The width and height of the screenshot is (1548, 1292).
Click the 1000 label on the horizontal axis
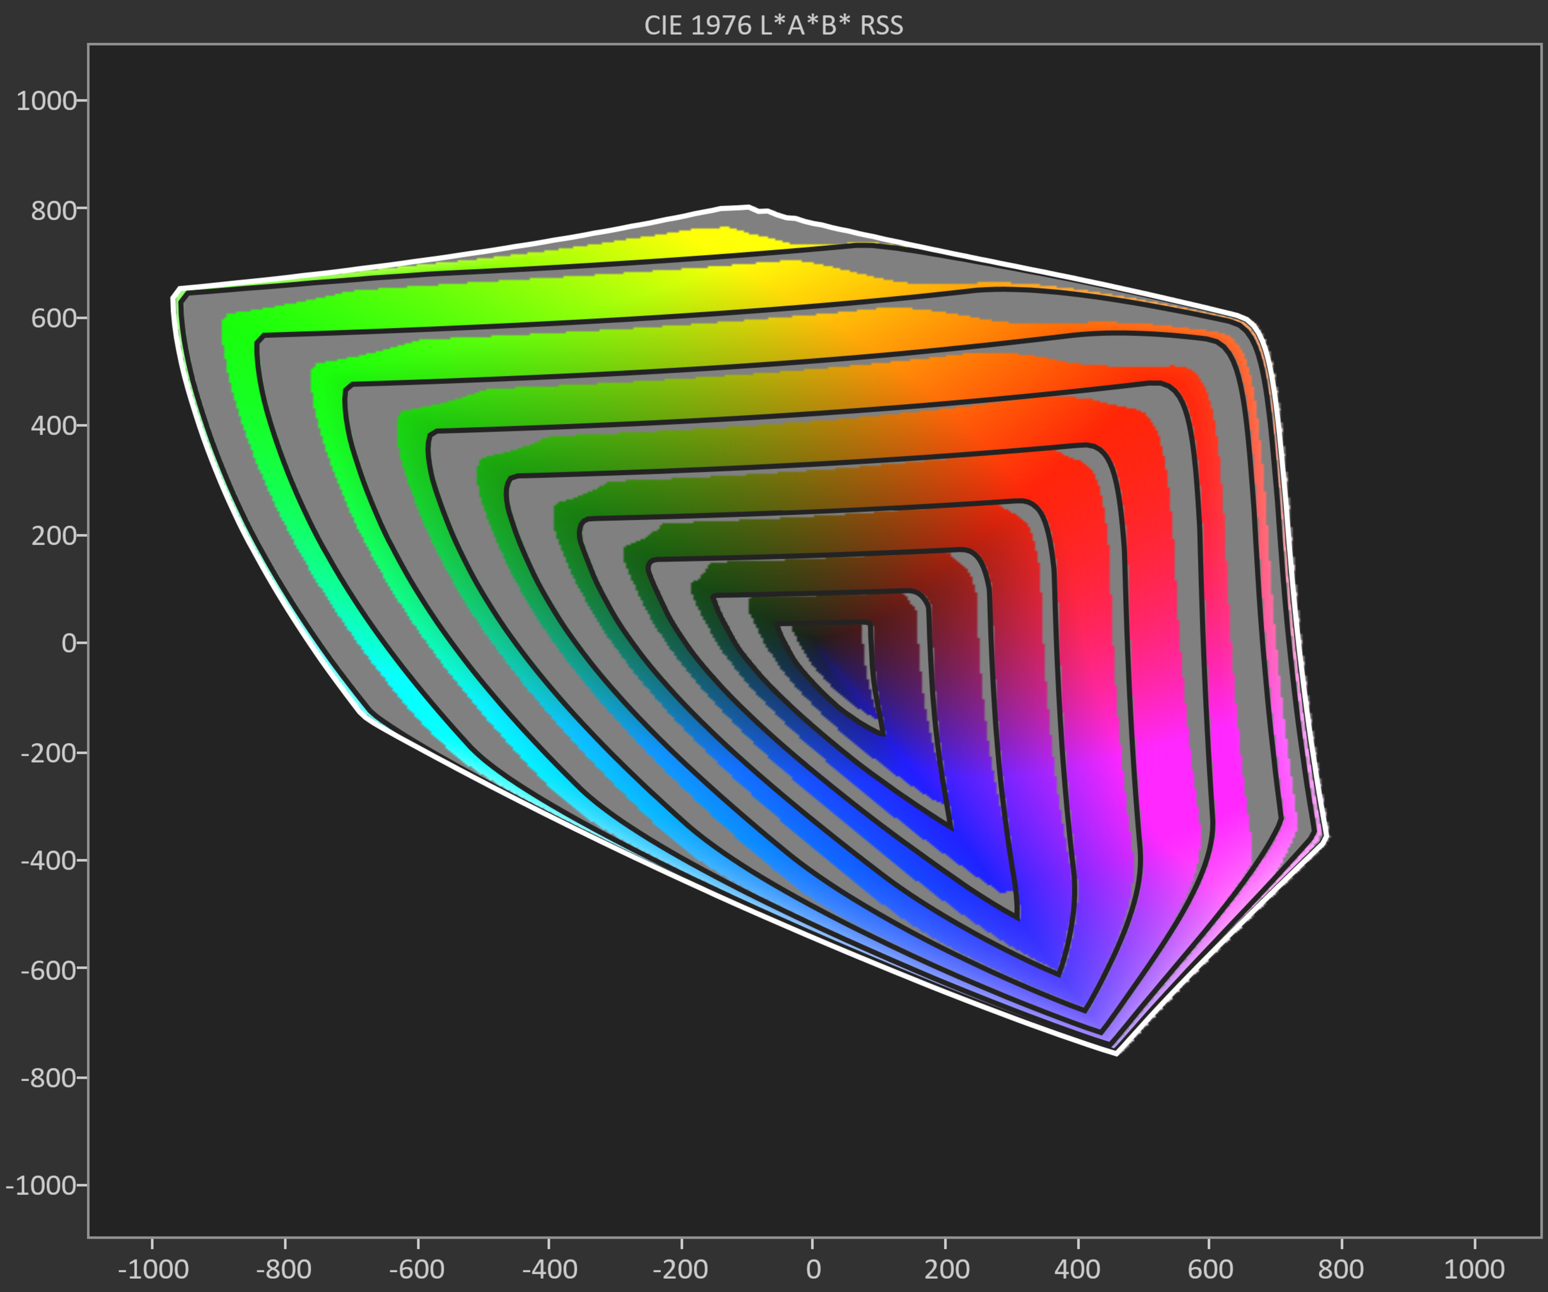[1473, 1269]
